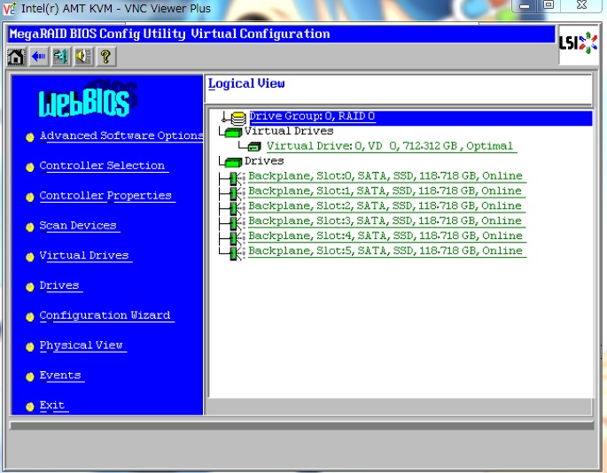The height and width of the screenshot is (473, 607).
Task: Maximize the VNC Viewer Plus window
Action: 549,5
